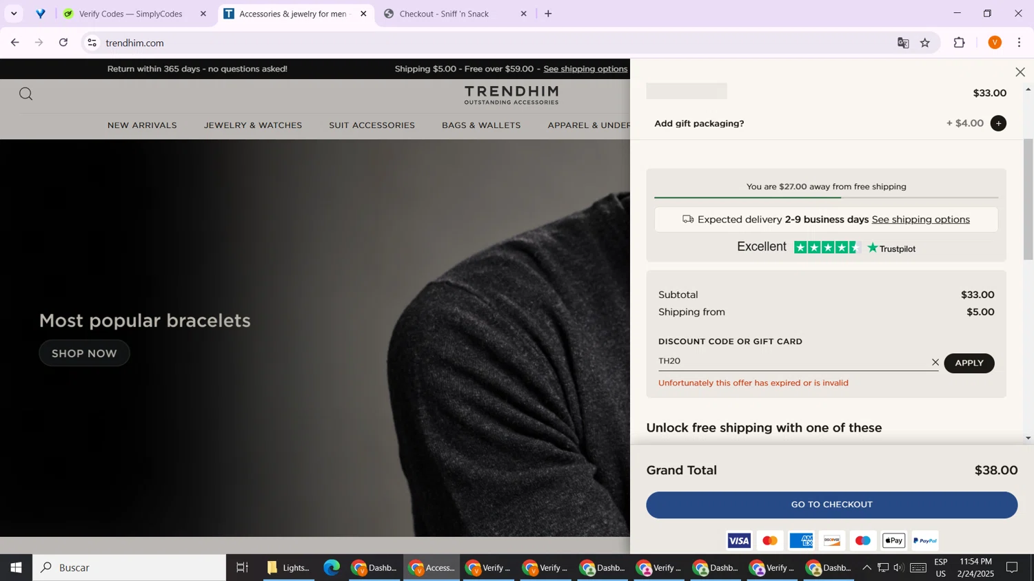Open the tab search dropdown
The image size is (1034, 581).
click(14, 14)
